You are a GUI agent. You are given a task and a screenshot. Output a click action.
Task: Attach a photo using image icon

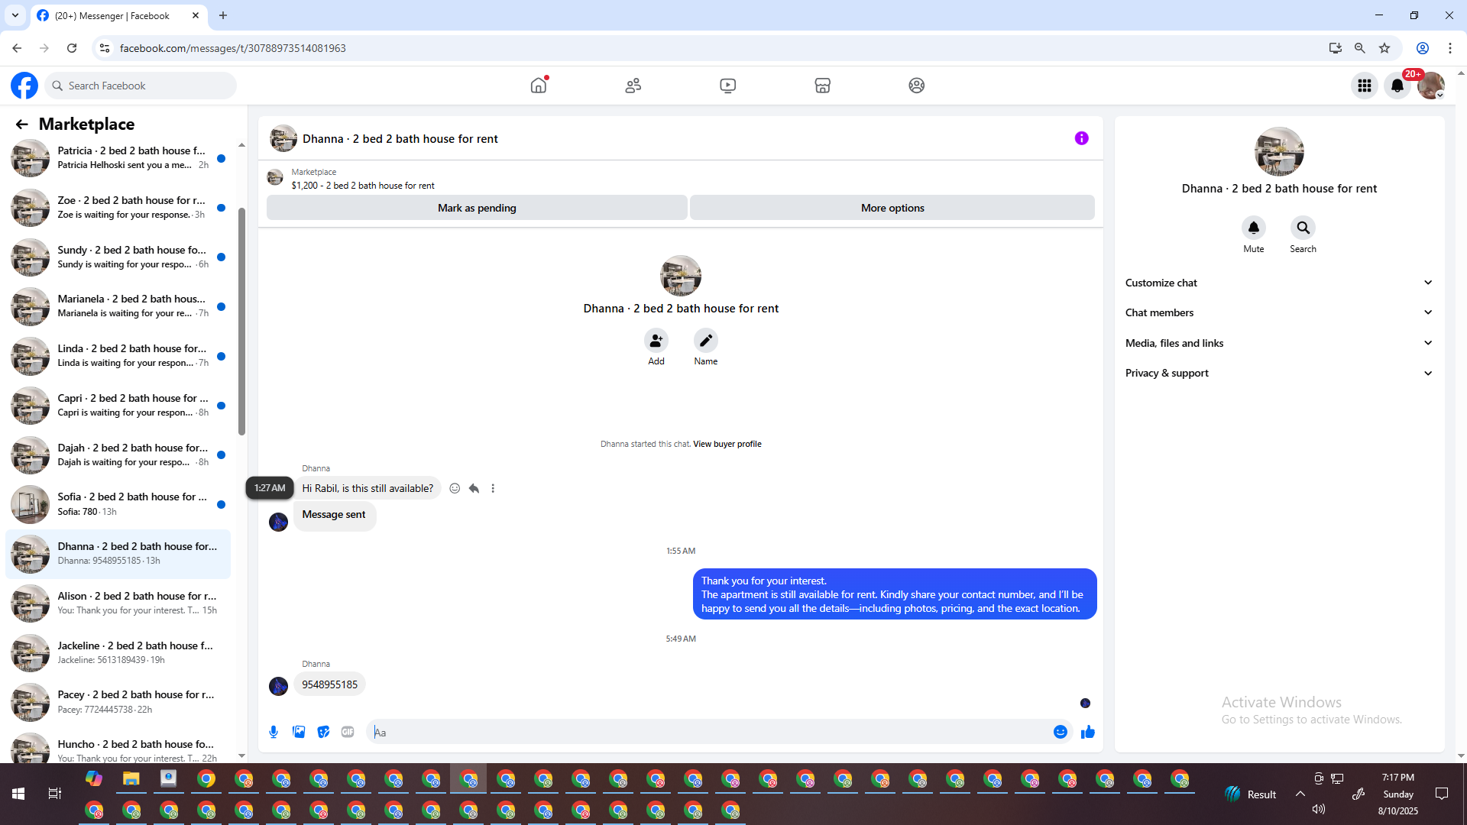point(299,732)
